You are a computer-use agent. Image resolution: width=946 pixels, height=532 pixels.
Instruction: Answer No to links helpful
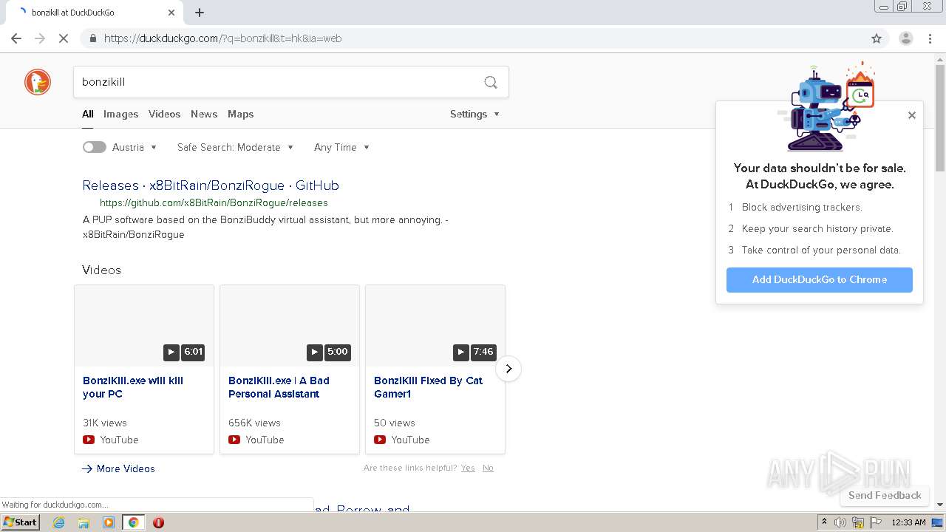(x=488, y=468)
